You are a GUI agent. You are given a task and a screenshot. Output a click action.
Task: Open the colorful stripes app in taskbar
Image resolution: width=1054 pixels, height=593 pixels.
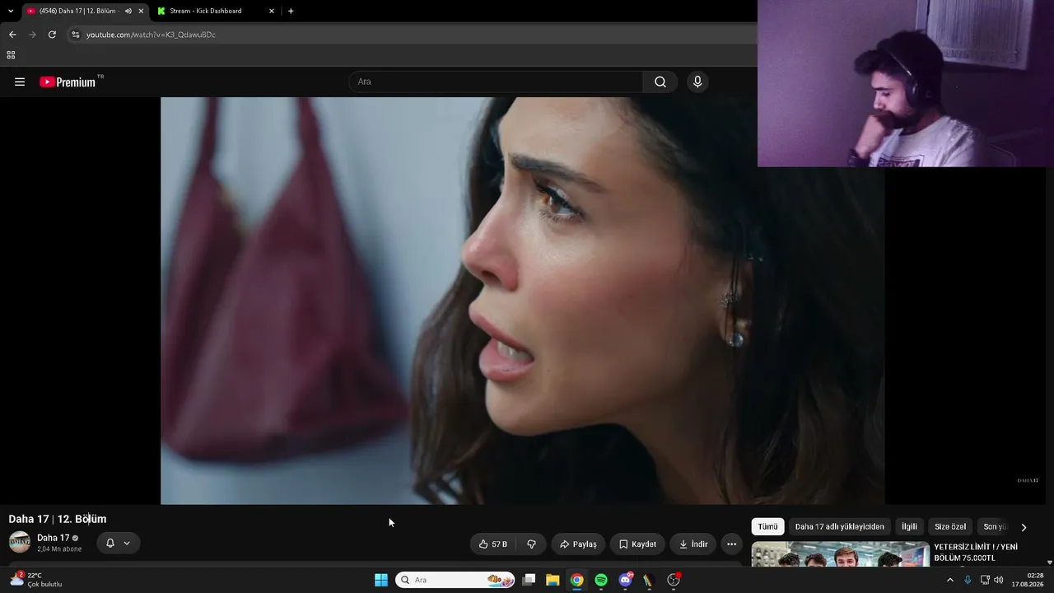649,580
